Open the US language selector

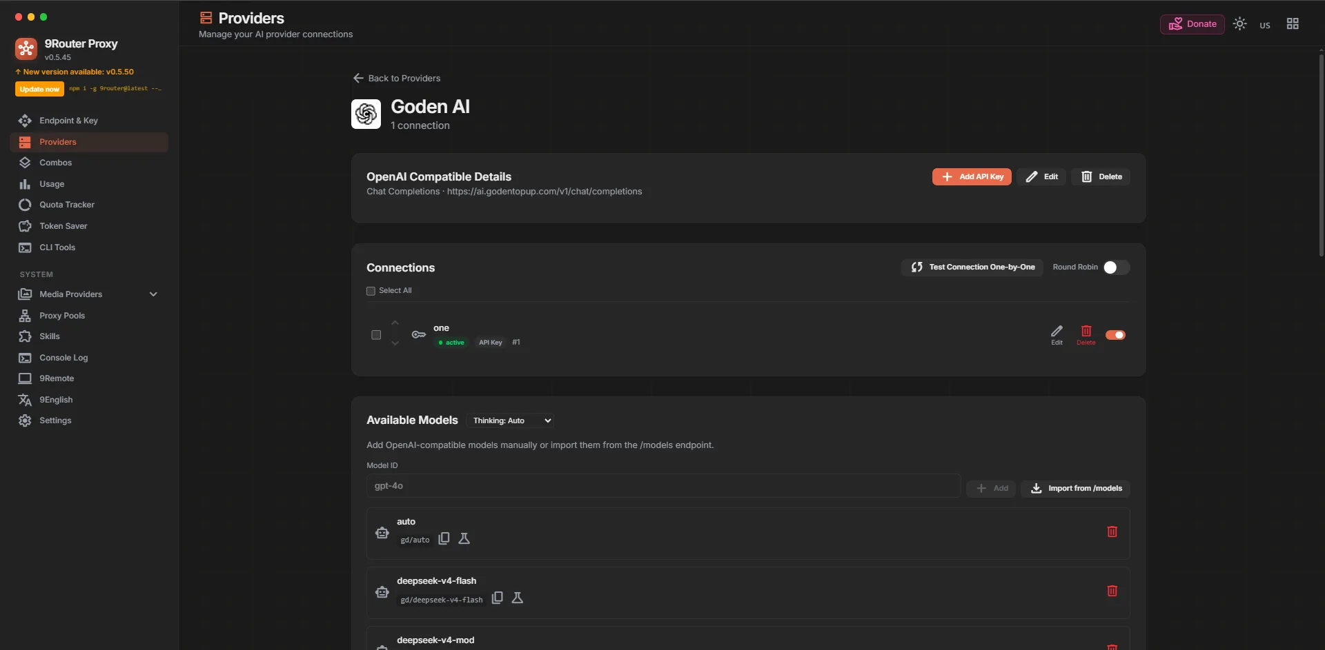click(x=1265, y=25)
